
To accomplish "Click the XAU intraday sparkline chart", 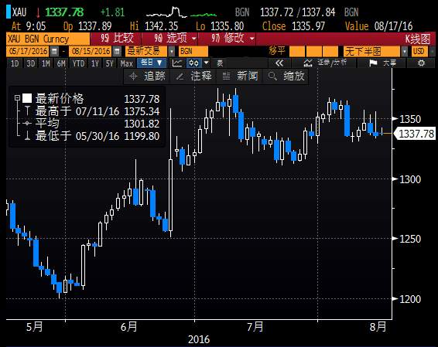I will tap(181, 12).
